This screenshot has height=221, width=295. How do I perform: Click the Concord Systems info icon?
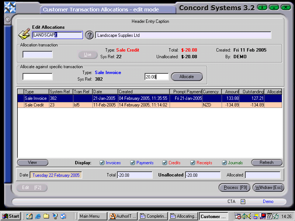(x=261, y=7)
